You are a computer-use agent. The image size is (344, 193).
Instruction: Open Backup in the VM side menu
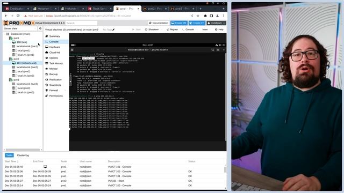coord(53,74)
